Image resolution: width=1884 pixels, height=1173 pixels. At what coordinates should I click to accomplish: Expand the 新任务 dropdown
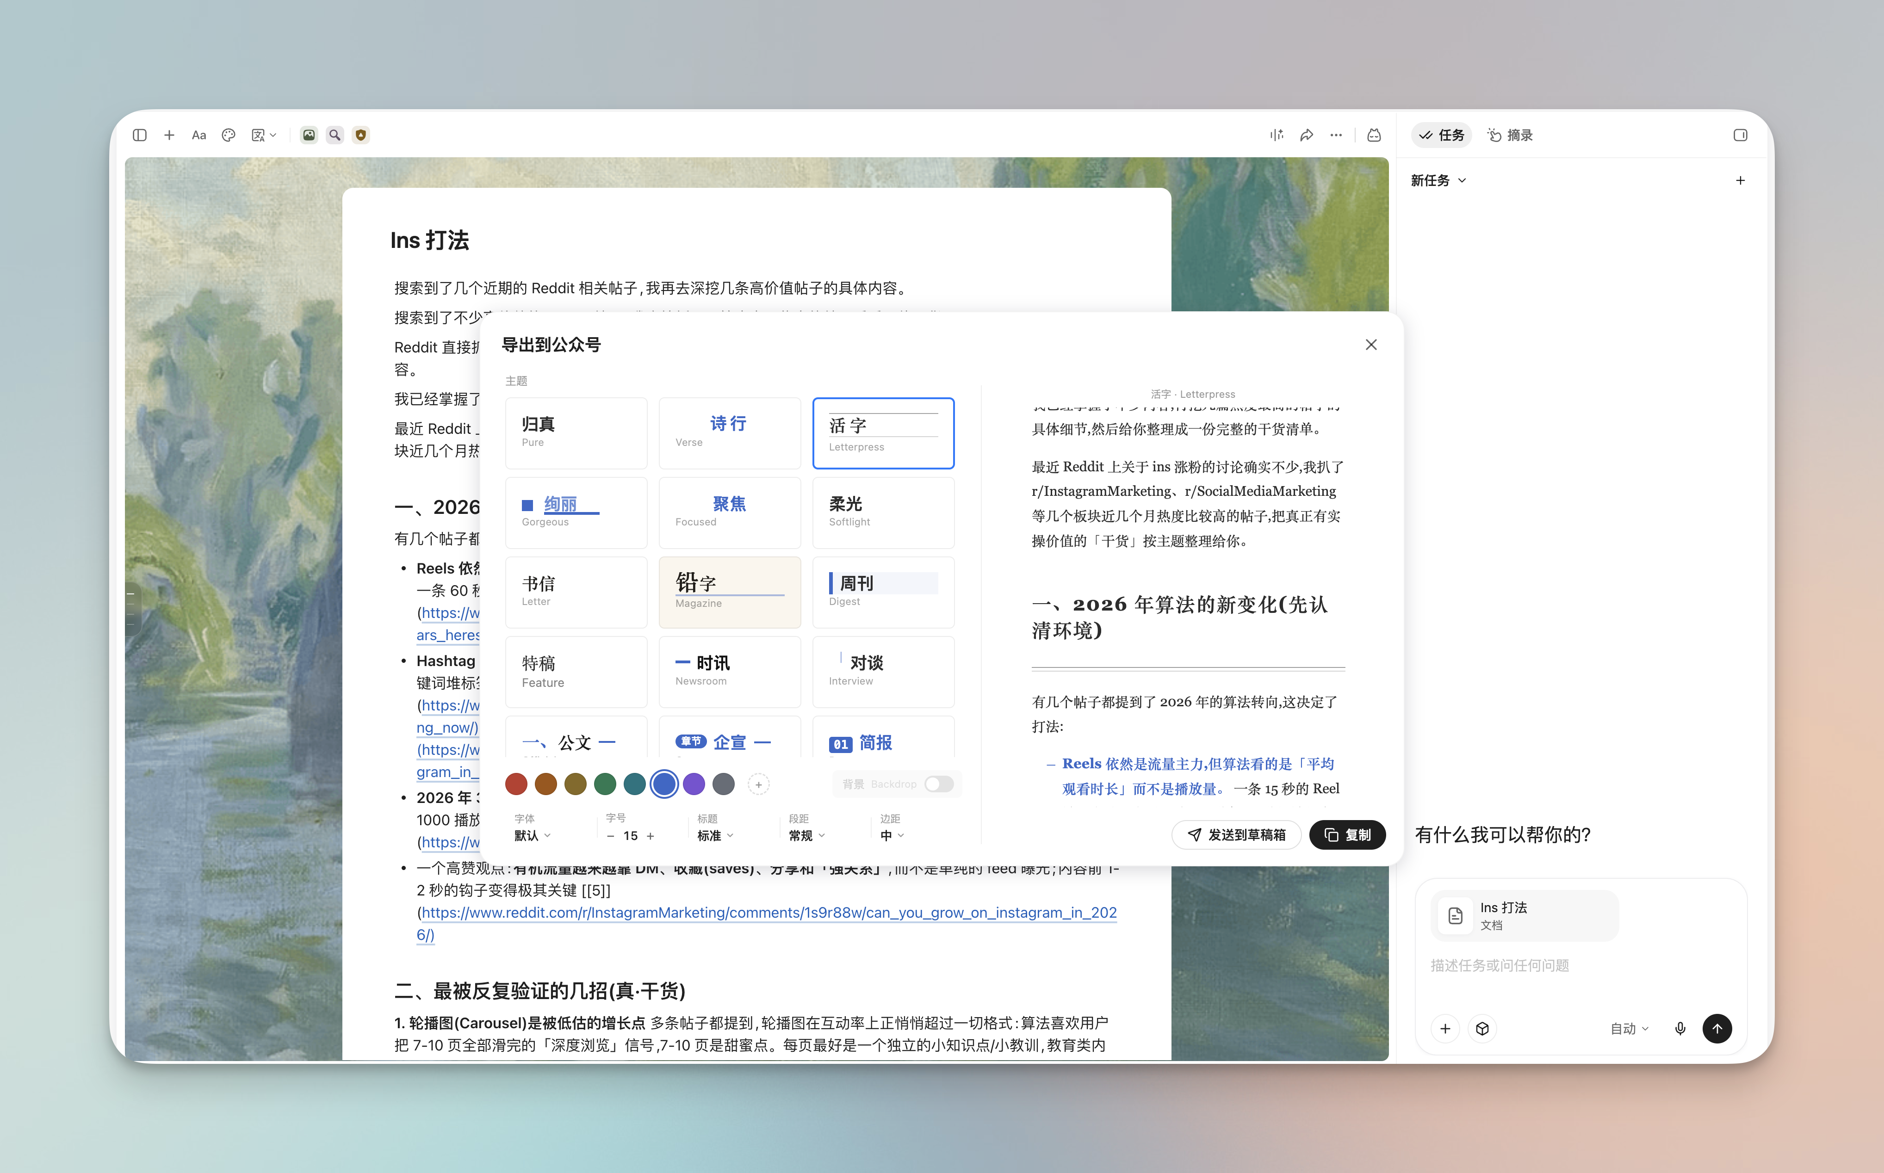click(1438, 181)
